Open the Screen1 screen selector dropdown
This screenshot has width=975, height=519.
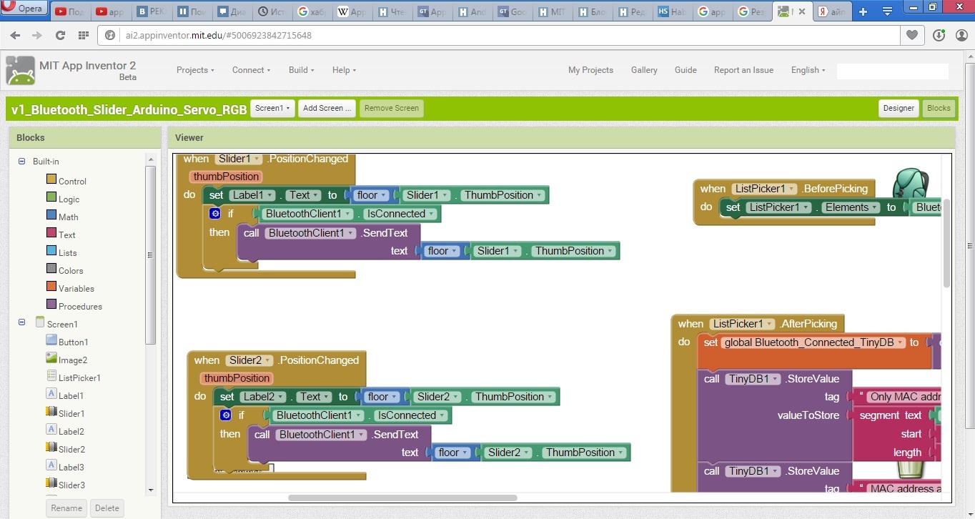click(272, 109)
